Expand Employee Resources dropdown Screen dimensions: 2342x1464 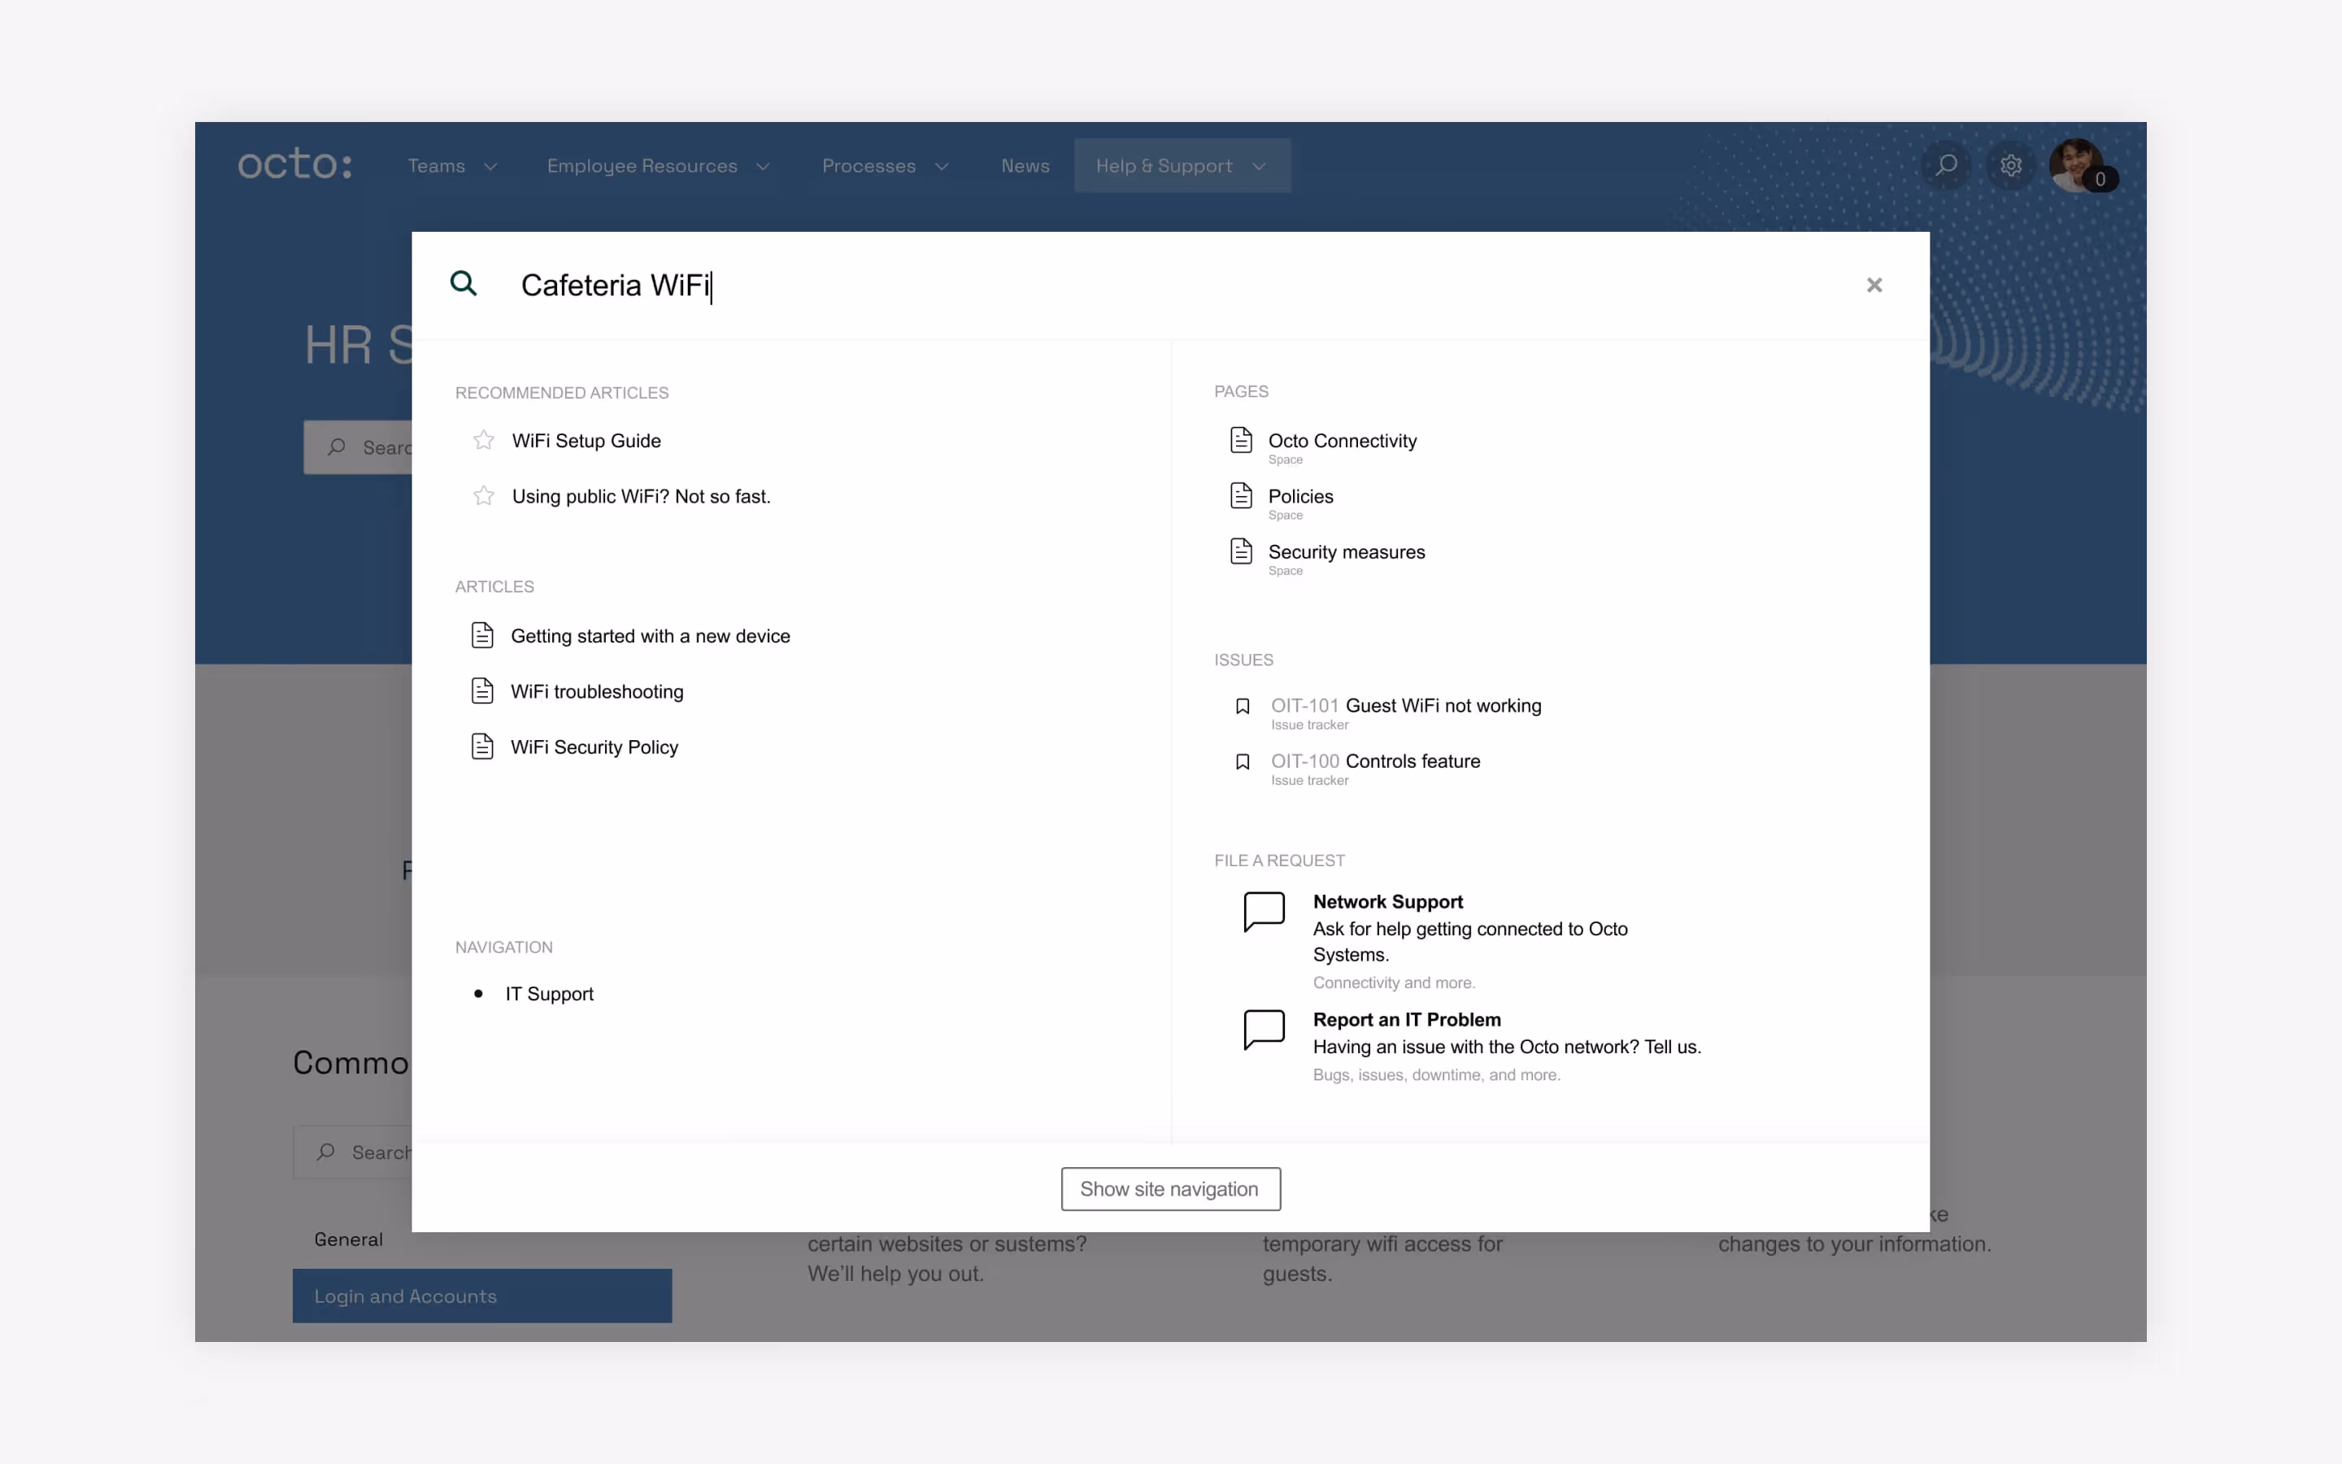(658, 167)
